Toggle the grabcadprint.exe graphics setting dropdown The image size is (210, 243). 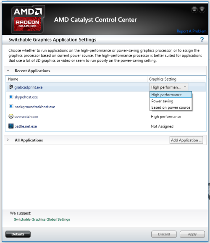click(169, 87)
